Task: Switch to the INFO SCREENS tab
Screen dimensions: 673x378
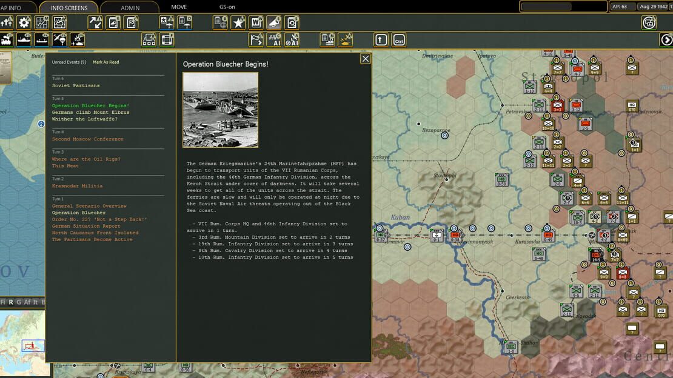Action: coord(69,8)
